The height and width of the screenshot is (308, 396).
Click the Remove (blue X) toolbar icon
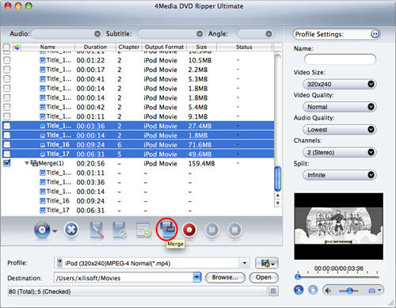coord(71,230)
